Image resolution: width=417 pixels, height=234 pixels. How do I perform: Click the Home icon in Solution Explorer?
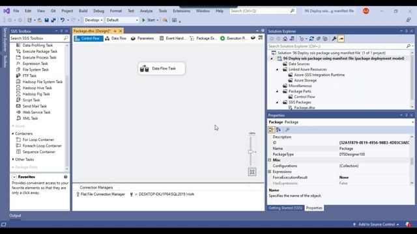tap(285, 39)
